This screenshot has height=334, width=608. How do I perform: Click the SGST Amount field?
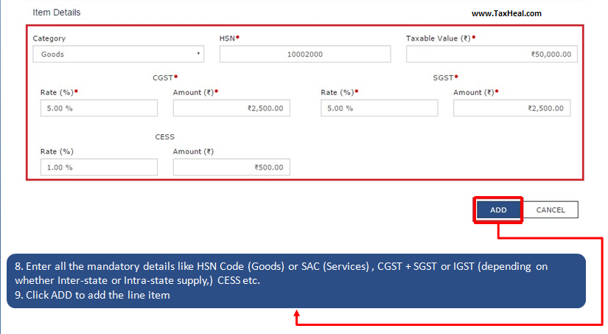pyautogui.click(x=511, y=108)
